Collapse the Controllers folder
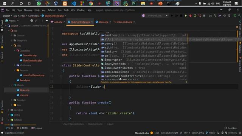Screen dimensions: 242x136 click(x=15, y=50)
